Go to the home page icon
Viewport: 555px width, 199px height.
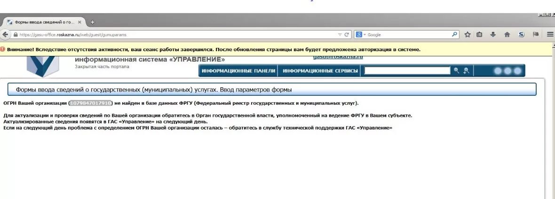pos(507,35)
